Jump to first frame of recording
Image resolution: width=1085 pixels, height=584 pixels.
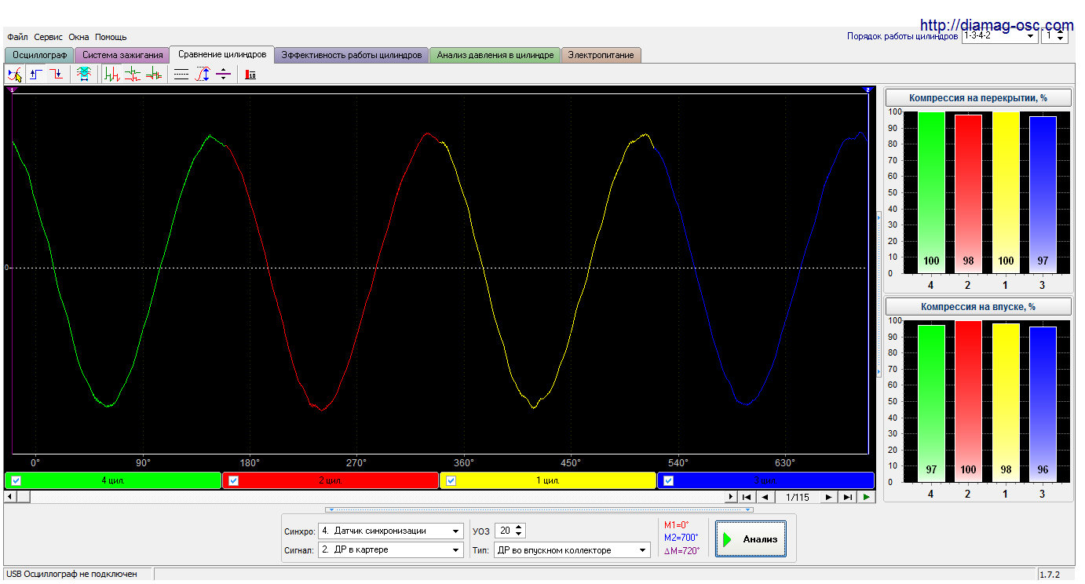point(747,497)
